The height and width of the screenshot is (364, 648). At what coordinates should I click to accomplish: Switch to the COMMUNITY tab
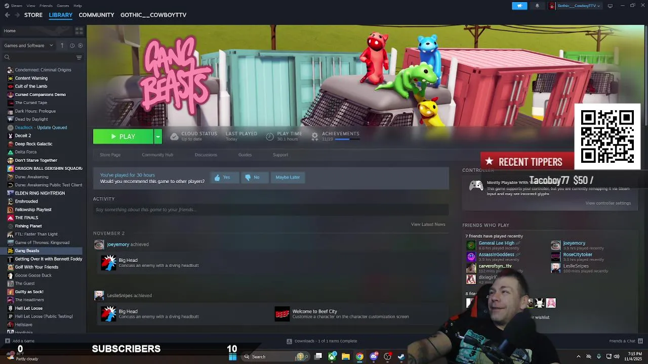(96, 15)
